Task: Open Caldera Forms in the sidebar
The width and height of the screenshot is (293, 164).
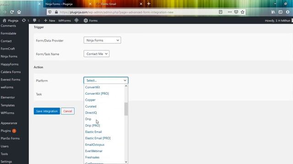Action: 11,72
